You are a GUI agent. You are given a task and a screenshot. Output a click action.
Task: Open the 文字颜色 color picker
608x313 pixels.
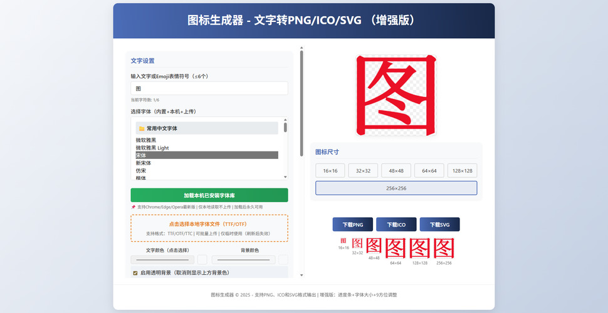click(x=163, y=259)
